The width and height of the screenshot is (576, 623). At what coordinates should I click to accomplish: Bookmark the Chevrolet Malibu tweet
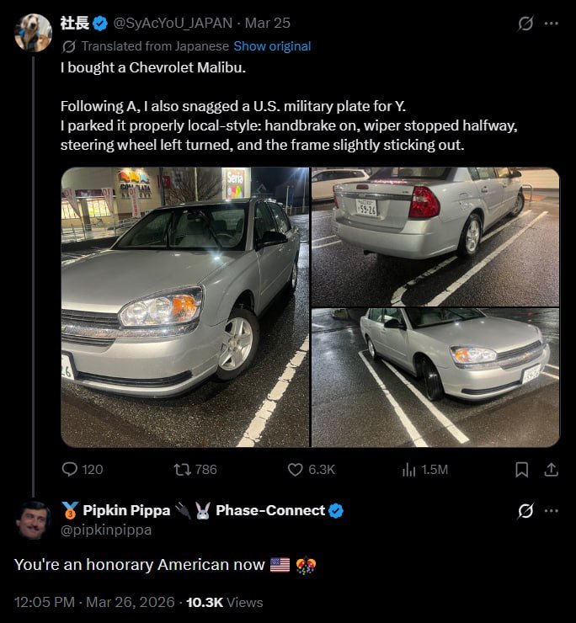click(x=522, y=469)
